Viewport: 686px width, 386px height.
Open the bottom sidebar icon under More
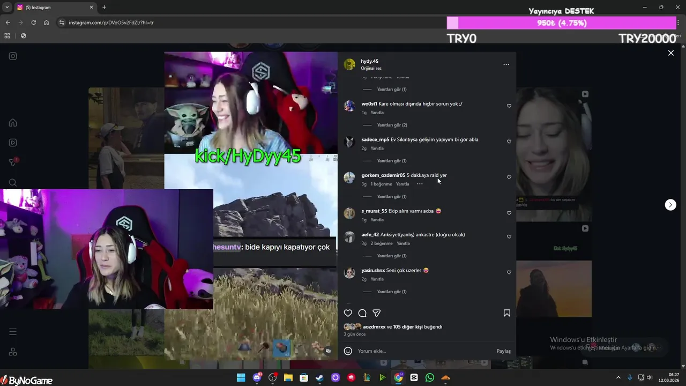(x=13, y=352)
